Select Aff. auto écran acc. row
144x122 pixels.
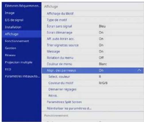(x=93, y=39)
